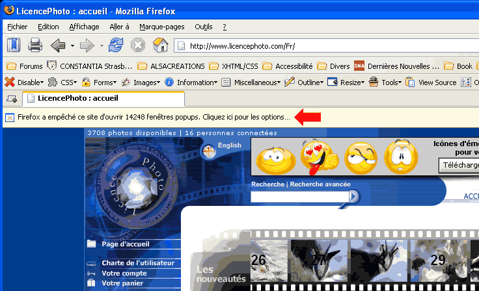
Task: Click the popup blocked message for options
Action: pos(154,117)
